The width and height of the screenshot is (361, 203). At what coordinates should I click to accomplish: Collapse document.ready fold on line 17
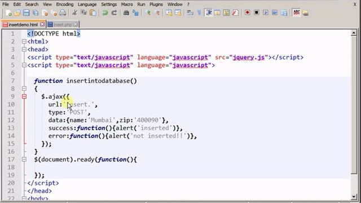point(24,159)
